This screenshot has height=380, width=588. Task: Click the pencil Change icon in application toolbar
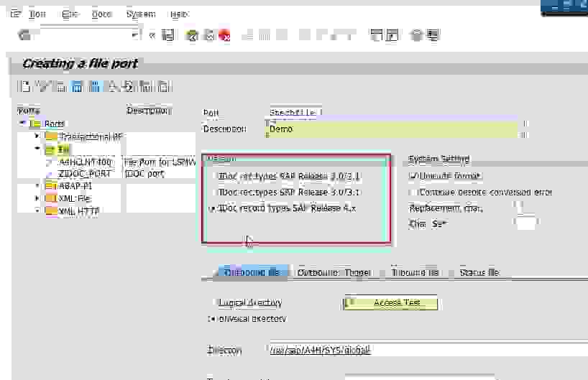(42, 87)
